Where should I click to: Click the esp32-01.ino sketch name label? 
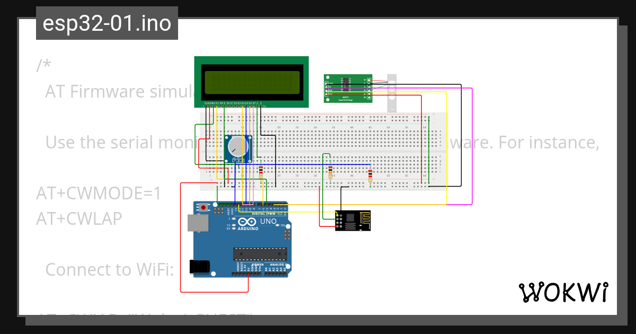[x=106, y=23]
